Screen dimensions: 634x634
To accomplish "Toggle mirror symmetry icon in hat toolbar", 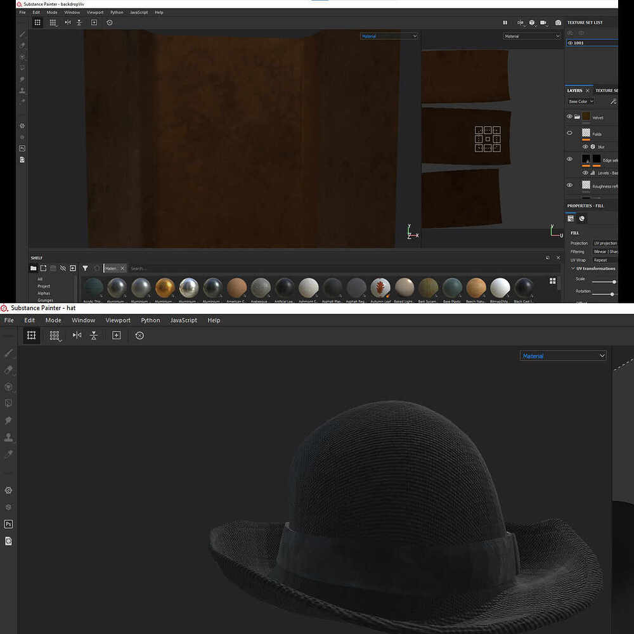I will (77, 335).
